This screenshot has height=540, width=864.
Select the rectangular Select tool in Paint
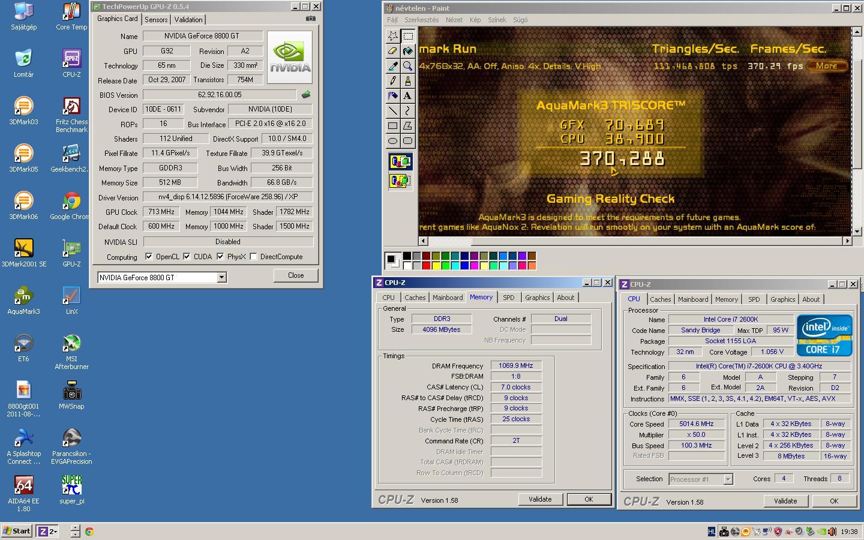(407, 36)
